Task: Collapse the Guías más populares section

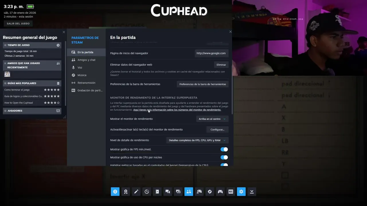Action: coord(5,83)
